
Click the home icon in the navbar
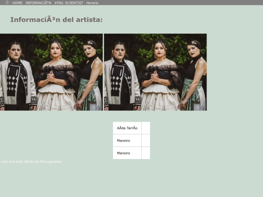[x=7, y=2]
